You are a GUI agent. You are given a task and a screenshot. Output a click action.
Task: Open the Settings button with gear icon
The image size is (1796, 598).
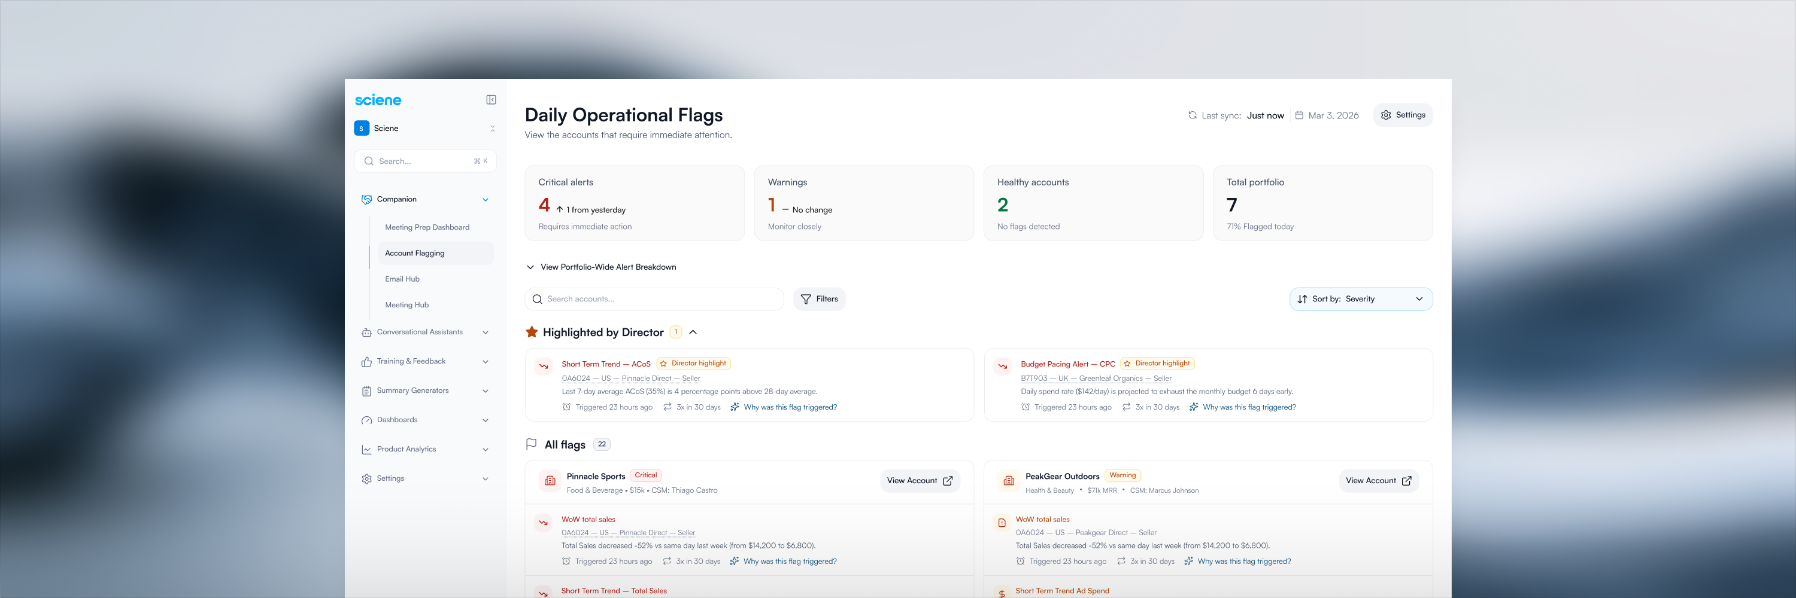pos(1403,115)
